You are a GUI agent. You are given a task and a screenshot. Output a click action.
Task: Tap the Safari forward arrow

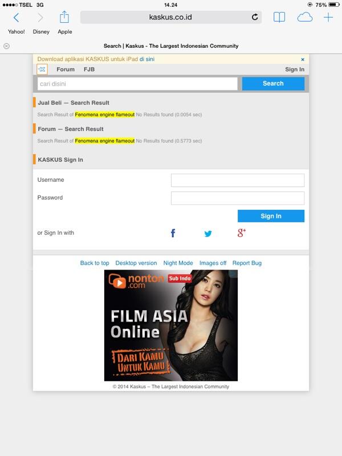click(x=40, y=18)
